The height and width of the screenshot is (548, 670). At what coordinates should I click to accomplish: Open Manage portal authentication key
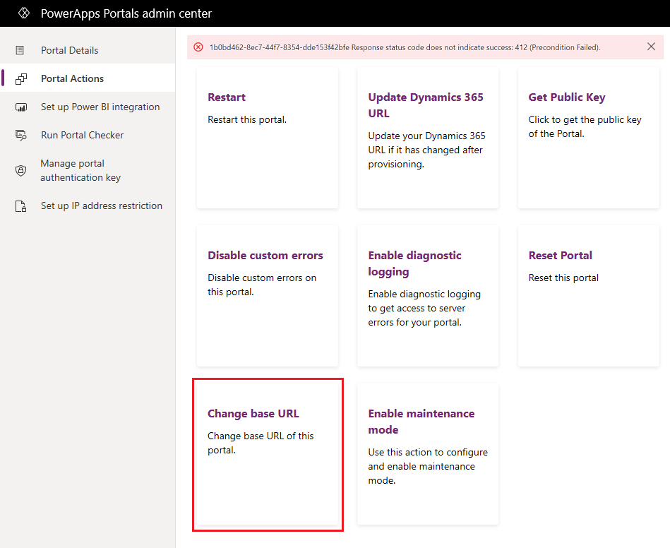[x=87, y=170]
